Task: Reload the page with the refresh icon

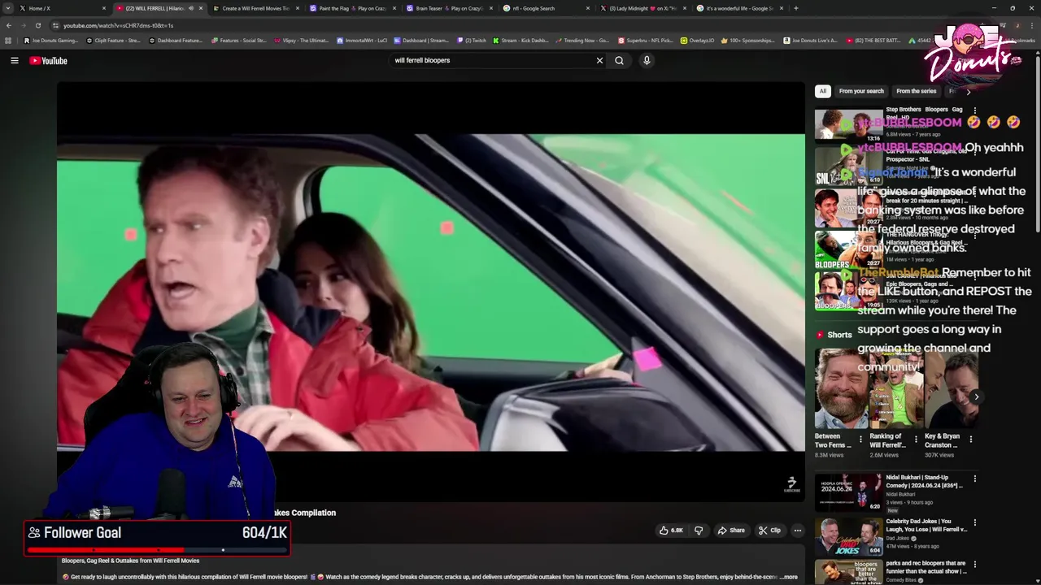Action: tap(37, 25)
